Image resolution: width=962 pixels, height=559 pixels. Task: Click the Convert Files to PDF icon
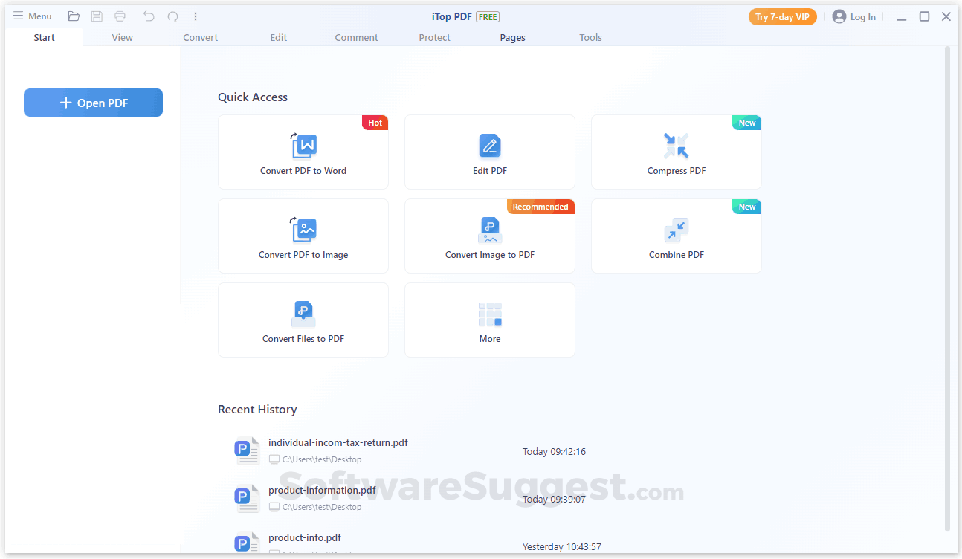tap(303, 314)
